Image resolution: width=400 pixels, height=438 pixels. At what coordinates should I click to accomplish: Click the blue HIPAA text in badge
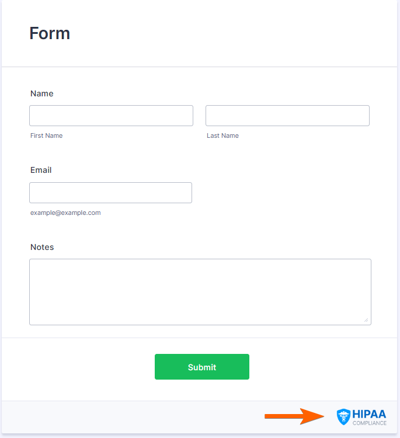click(x=369, y=413)
